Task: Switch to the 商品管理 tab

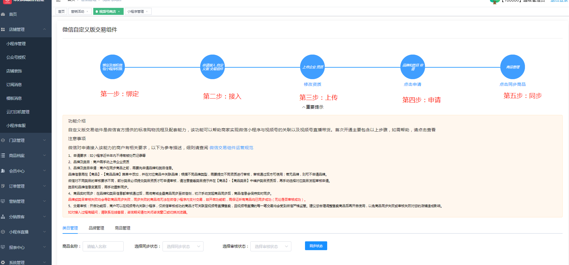Action: (122, 228)
